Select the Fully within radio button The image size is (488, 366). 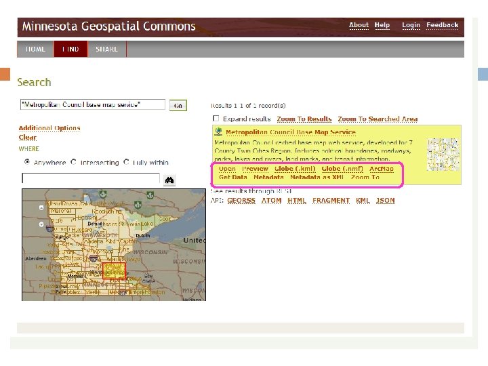[x=126, y=162]
